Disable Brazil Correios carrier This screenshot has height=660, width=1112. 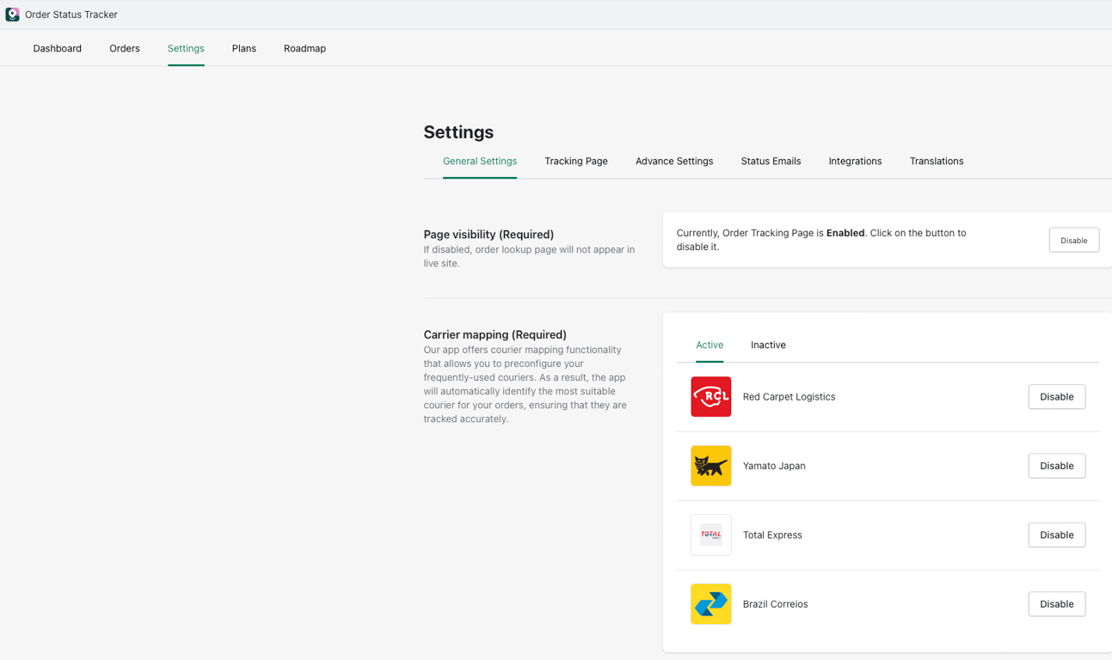point(1056,604)
